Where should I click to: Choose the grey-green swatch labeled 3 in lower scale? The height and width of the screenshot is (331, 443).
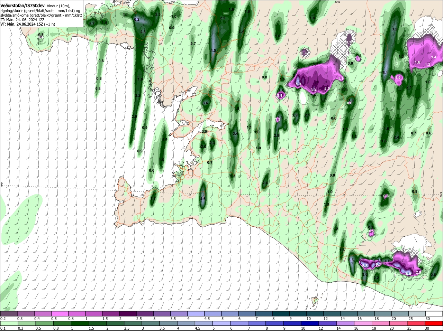click(151, 323)
